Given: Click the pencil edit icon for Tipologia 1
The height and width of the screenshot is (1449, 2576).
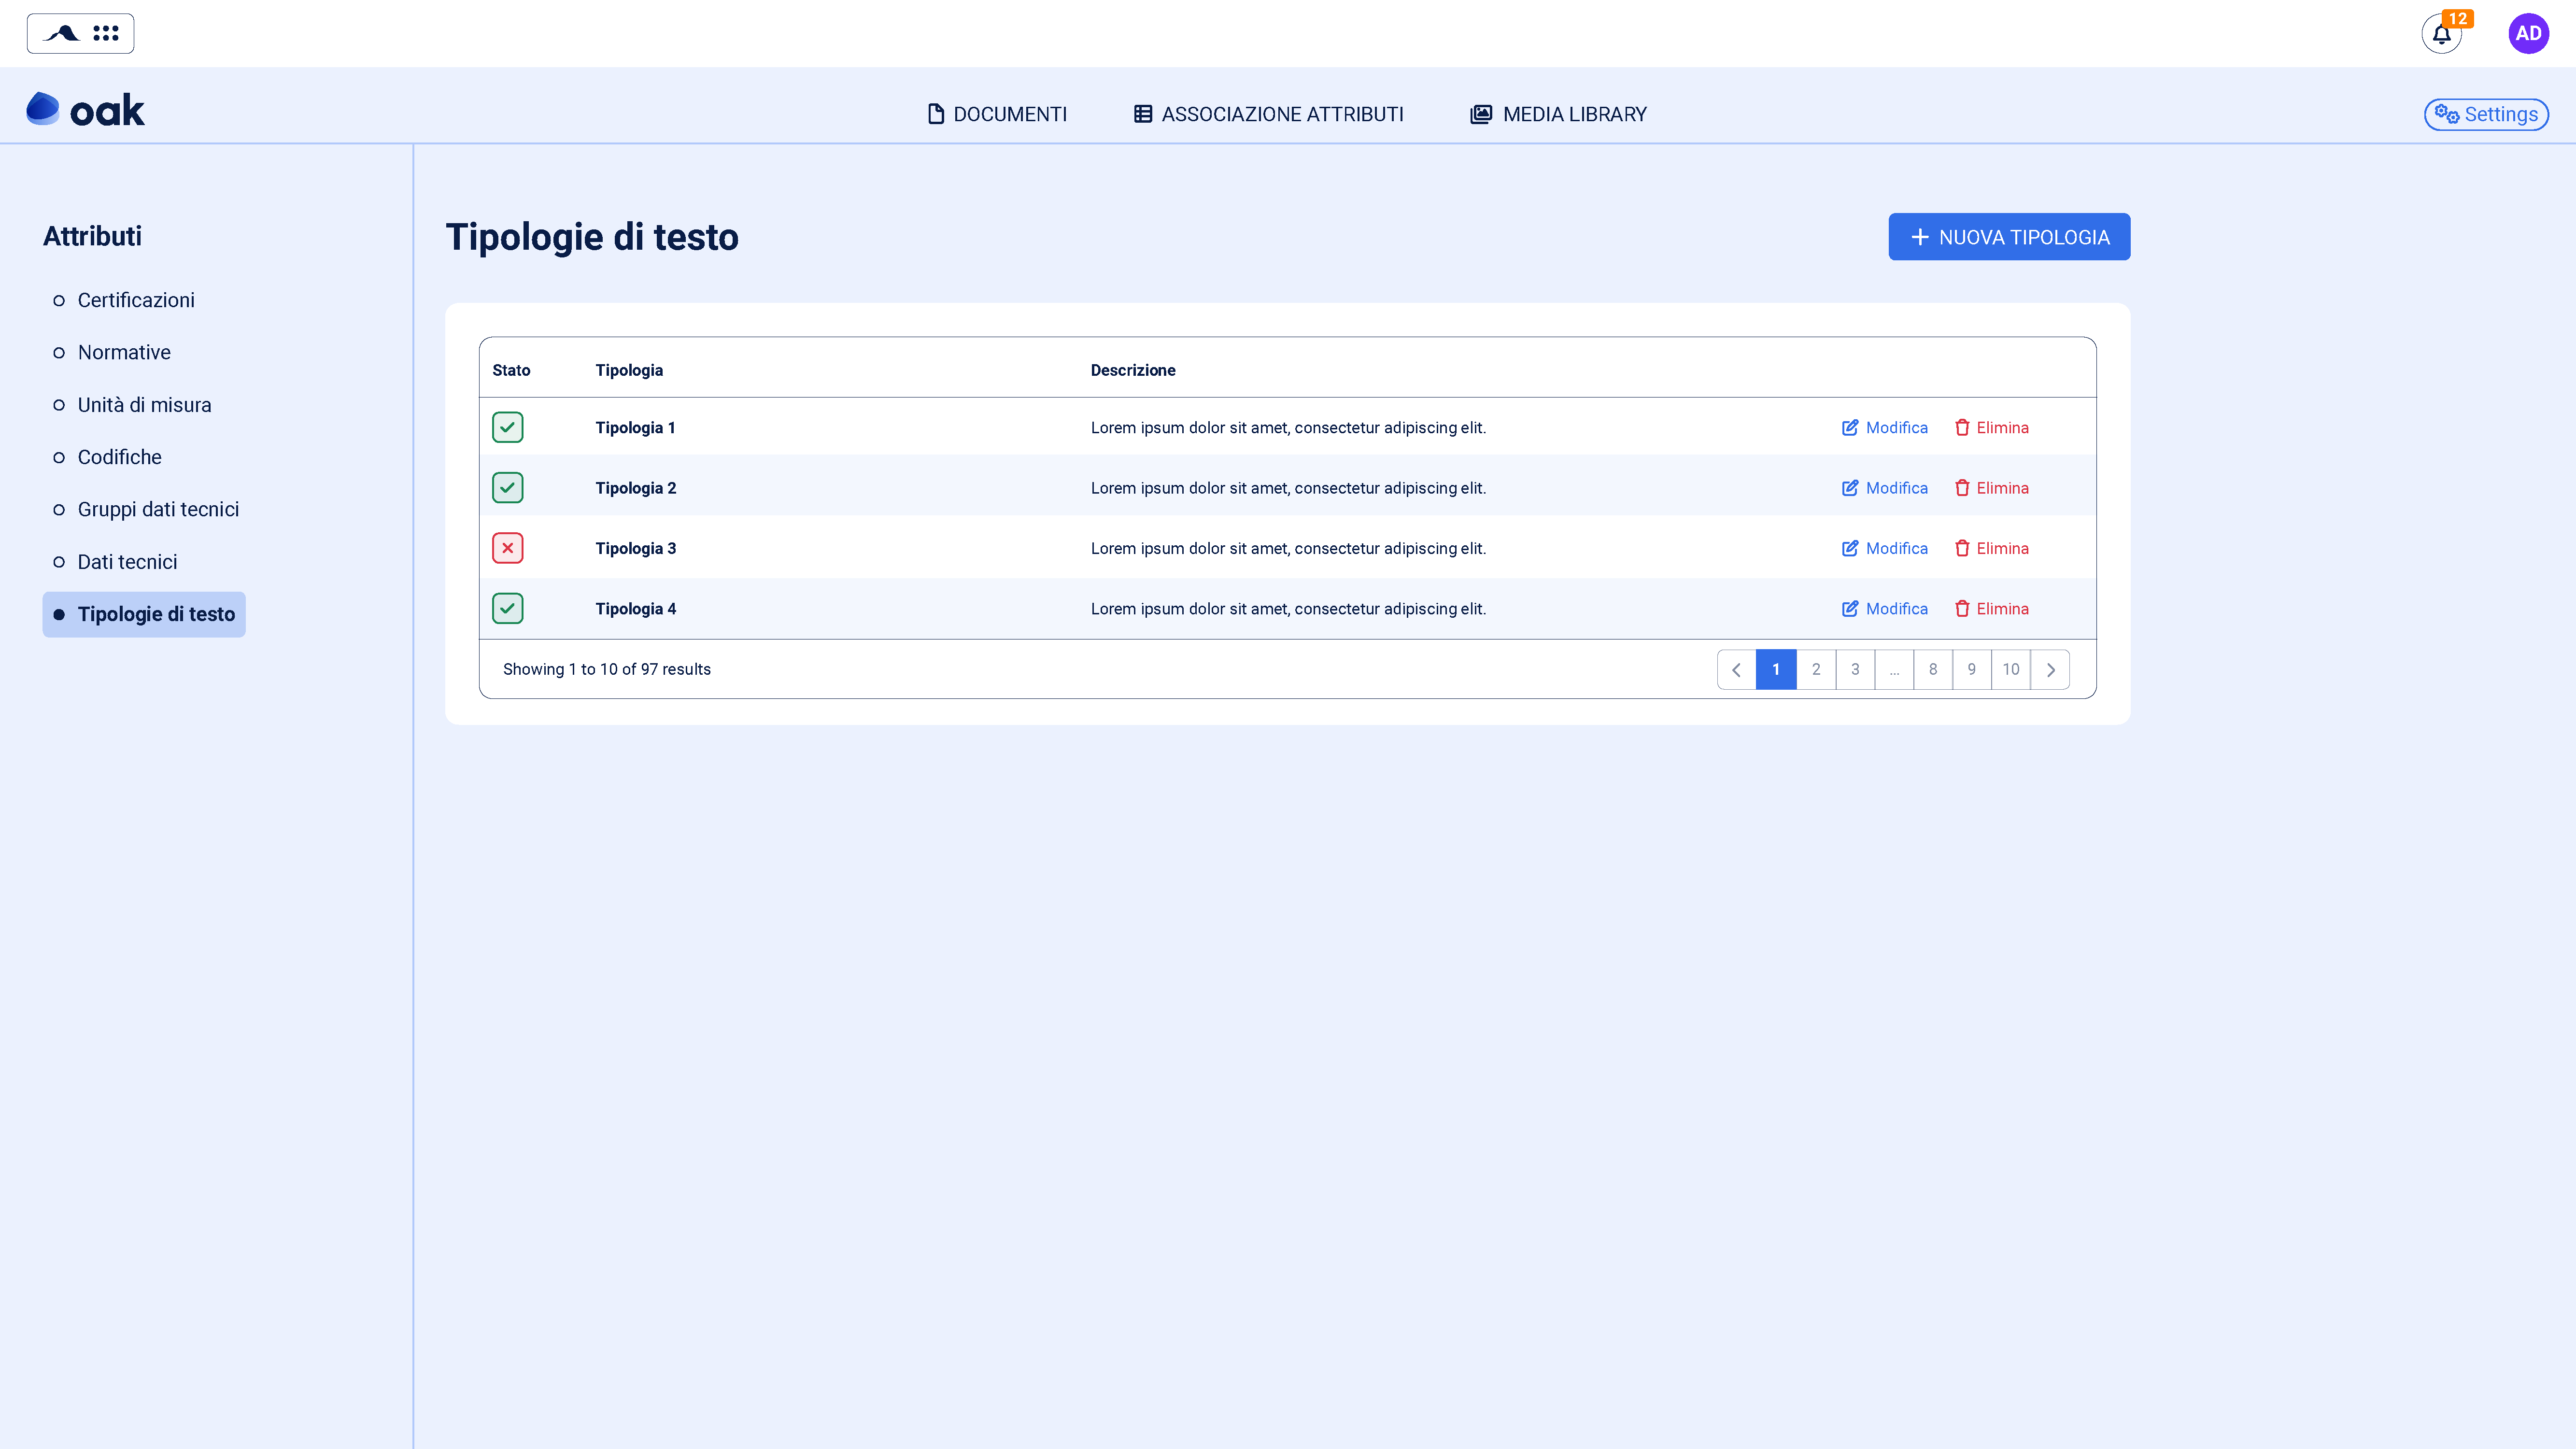Looking at the screenshot, I should pyautogui.click(x=1850, y=428).
